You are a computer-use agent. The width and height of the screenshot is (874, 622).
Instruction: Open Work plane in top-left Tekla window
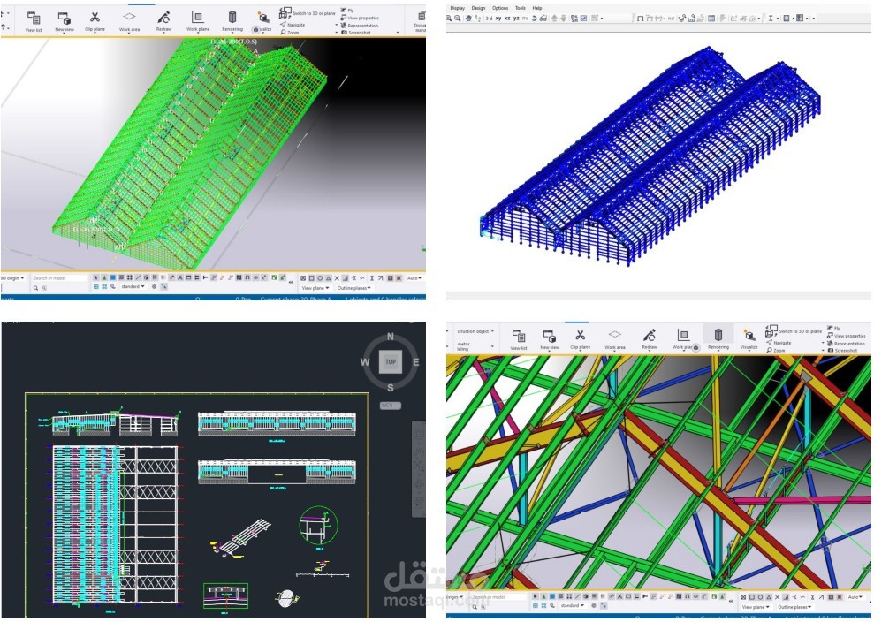click(x=198, y=22)
